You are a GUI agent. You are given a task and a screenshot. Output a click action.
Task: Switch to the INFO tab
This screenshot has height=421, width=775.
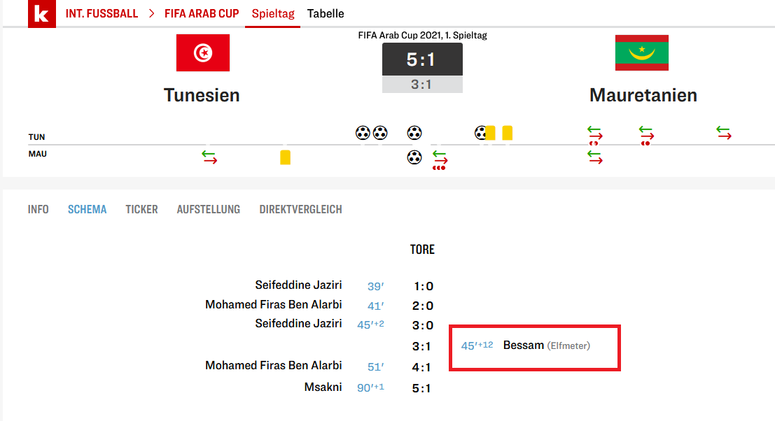[x=39, y=209]
